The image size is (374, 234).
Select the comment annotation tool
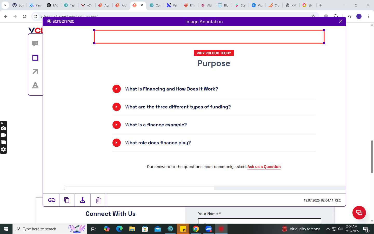click(x=35, y=44)
